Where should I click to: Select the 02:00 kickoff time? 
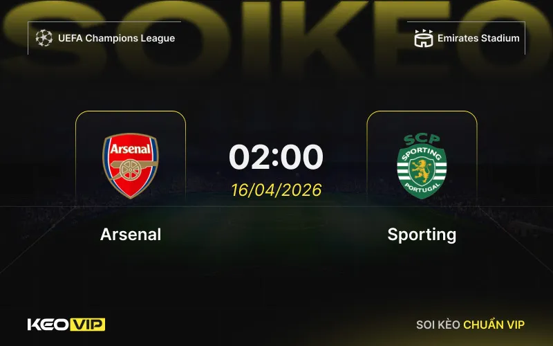click(x=276, y=157)
